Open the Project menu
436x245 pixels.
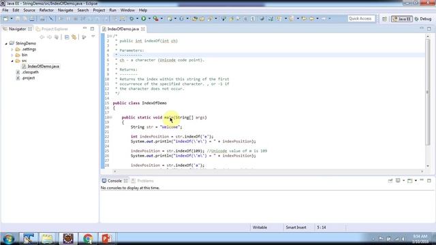coord(99,10)
